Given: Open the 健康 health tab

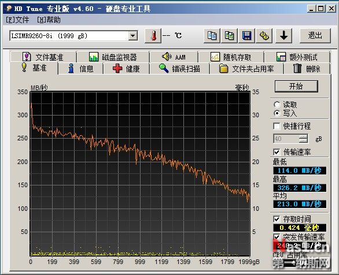Looking at the screenshot, I should coord(126,69).
